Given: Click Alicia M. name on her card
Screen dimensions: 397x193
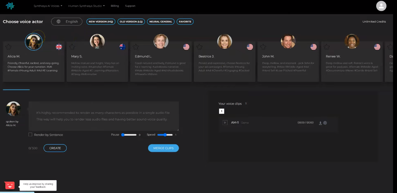Looking at the screenshot, I should [13, 56].
